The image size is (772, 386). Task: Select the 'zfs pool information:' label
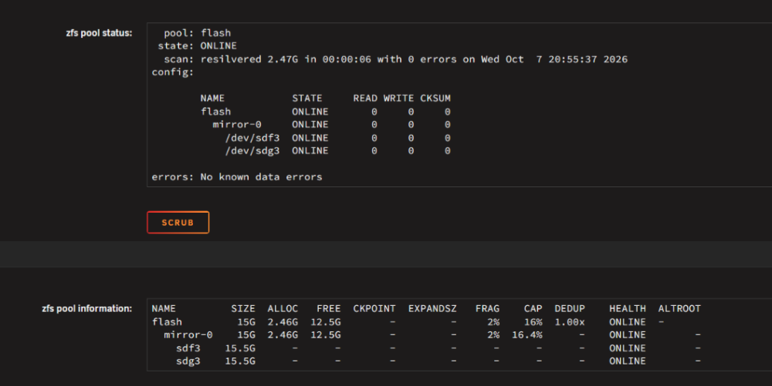pyautogui.click(x=86, y=308)
